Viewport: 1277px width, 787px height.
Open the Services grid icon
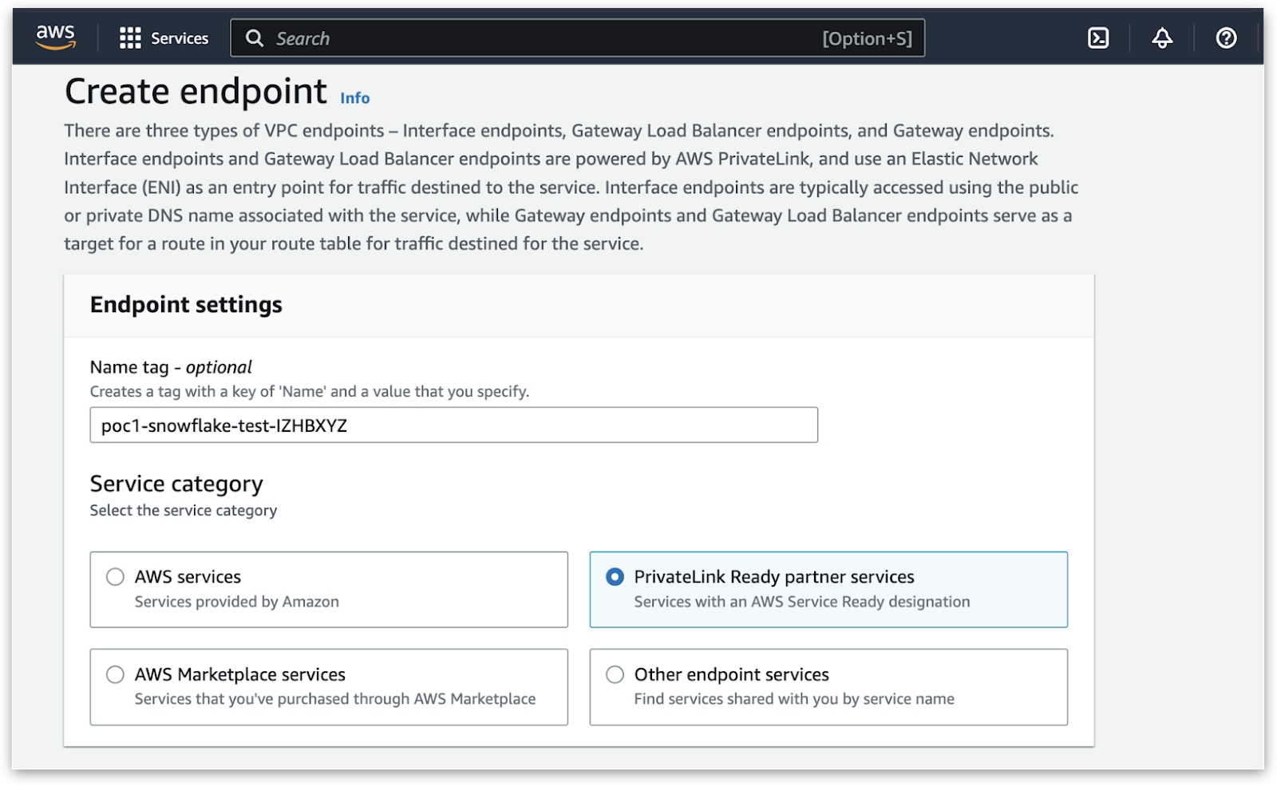coord(129,38)
